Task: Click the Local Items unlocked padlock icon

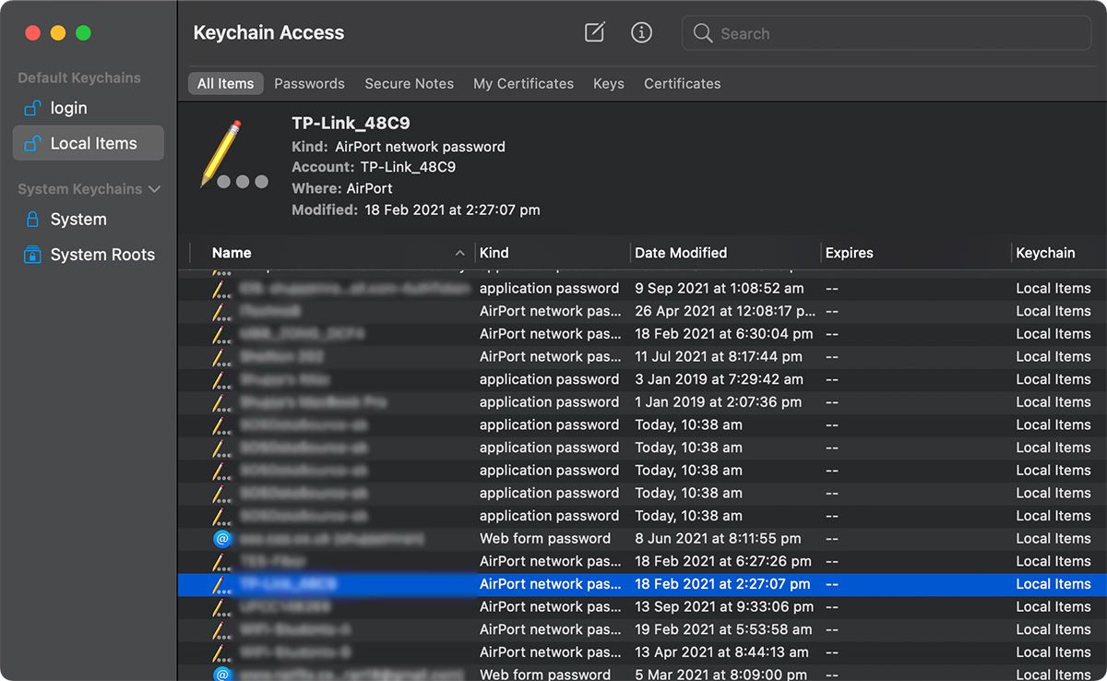Action: coord(32,144)
